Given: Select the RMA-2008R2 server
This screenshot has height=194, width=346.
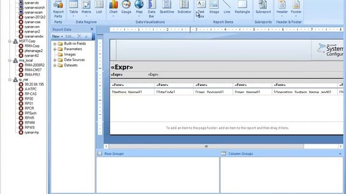Looking at the screenshot, I should [35, 65].
